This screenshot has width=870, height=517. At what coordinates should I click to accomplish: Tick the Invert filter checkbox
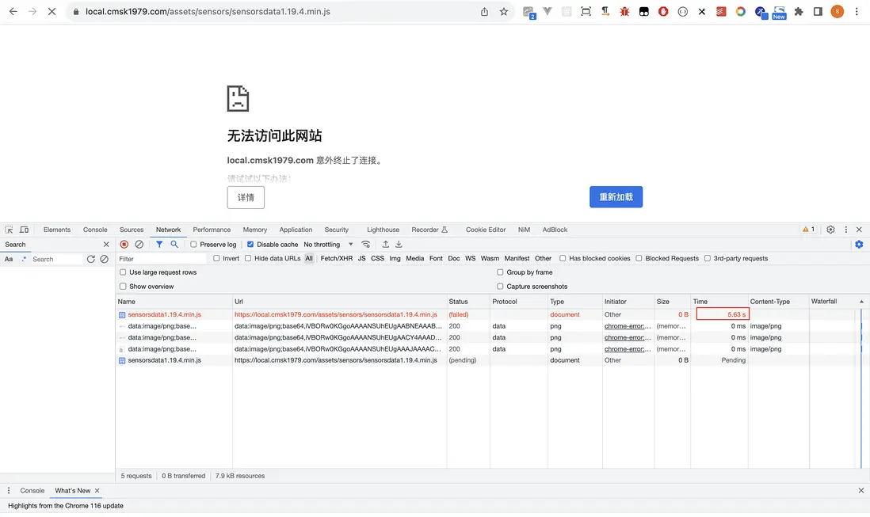[216, 259]
